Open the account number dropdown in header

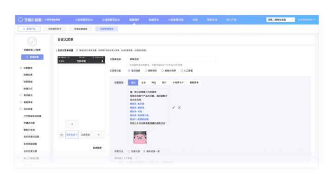click(x=307, y=20)
